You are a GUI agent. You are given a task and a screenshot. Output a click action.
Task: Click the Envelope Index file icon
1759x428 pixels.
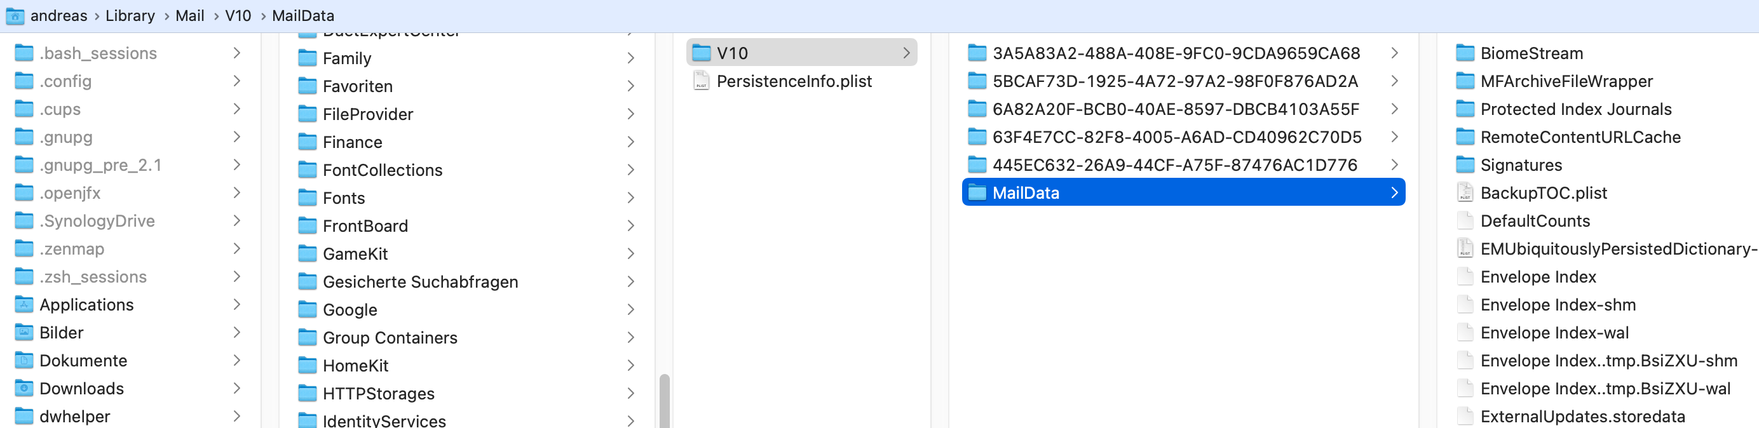point(1465,277)
